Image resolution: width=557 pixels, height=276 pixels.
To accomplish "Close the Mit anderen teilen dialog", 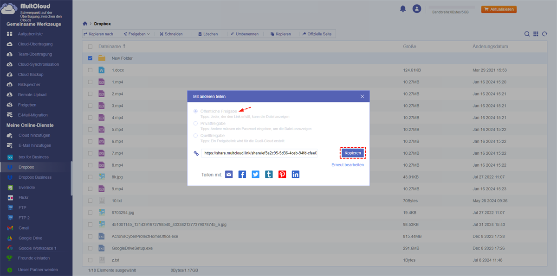I will tap(363, 96).
